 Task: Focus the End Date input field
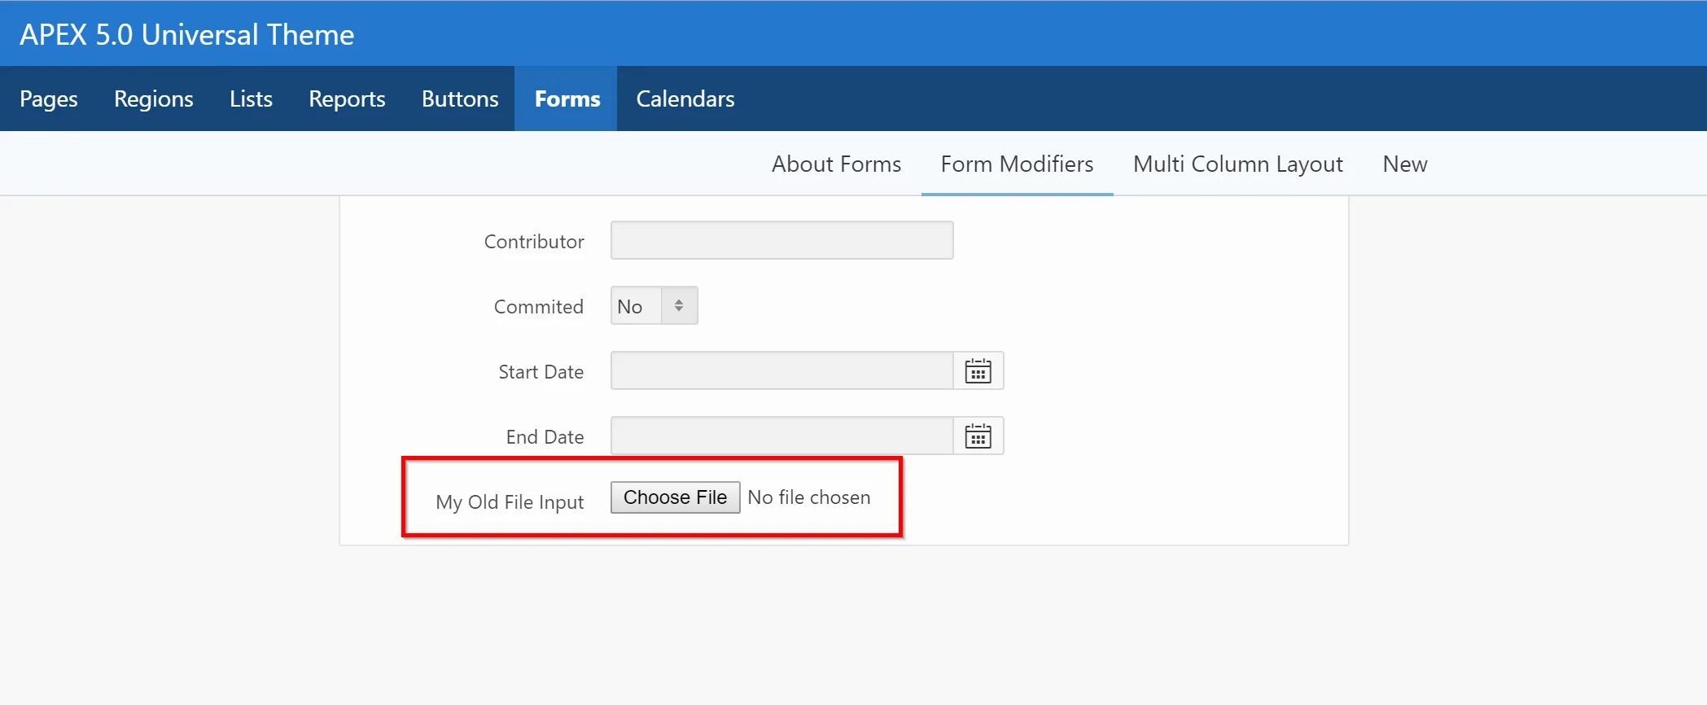782,436
